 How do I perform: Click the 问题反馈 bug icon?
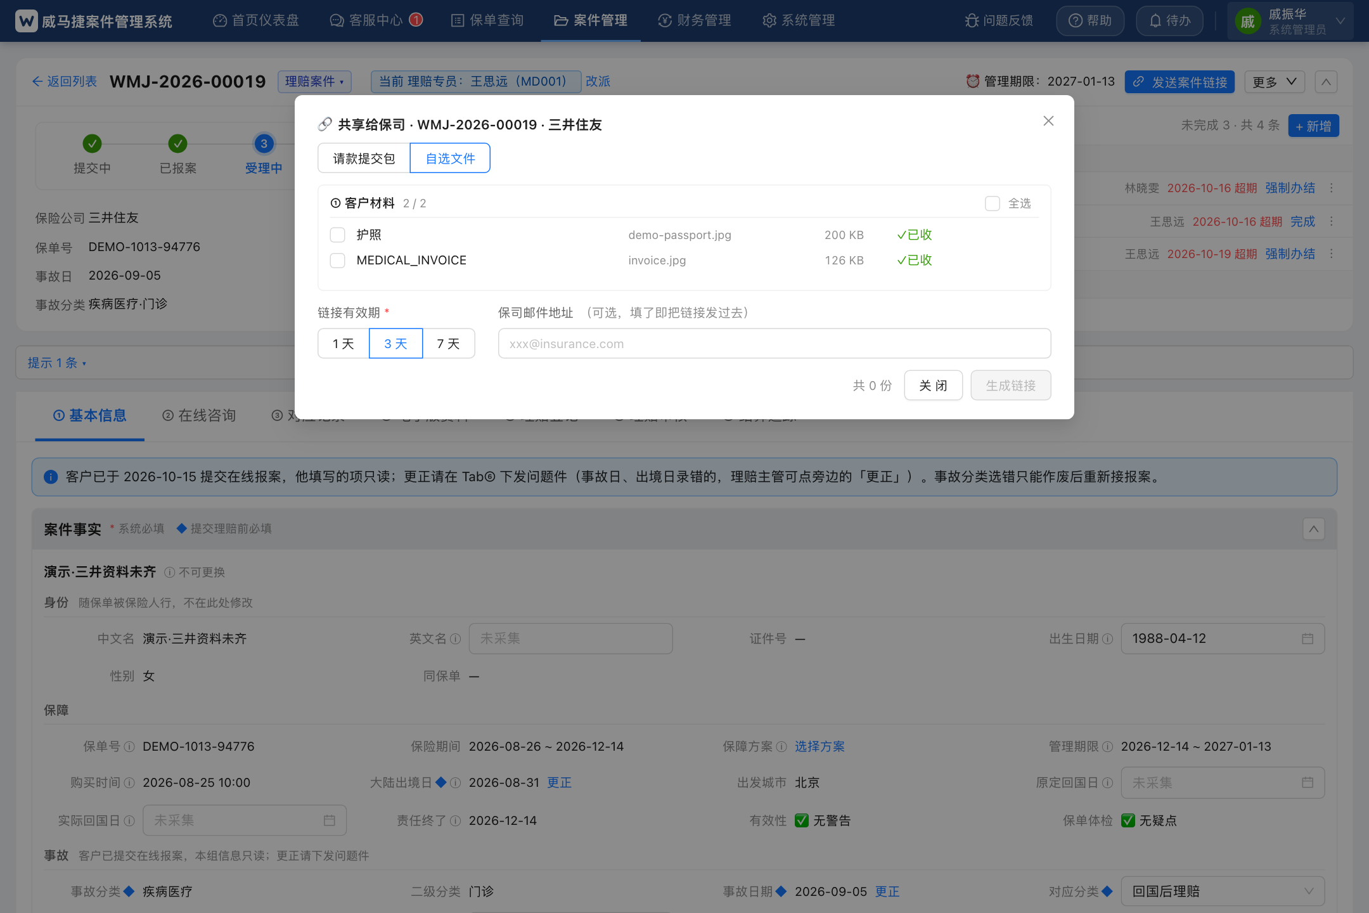pos(972,21)
